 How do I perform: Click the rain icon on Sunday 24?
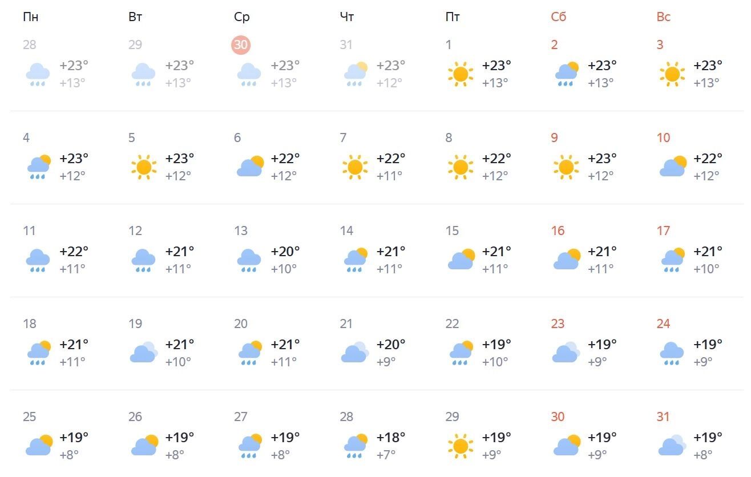point(672,353)
